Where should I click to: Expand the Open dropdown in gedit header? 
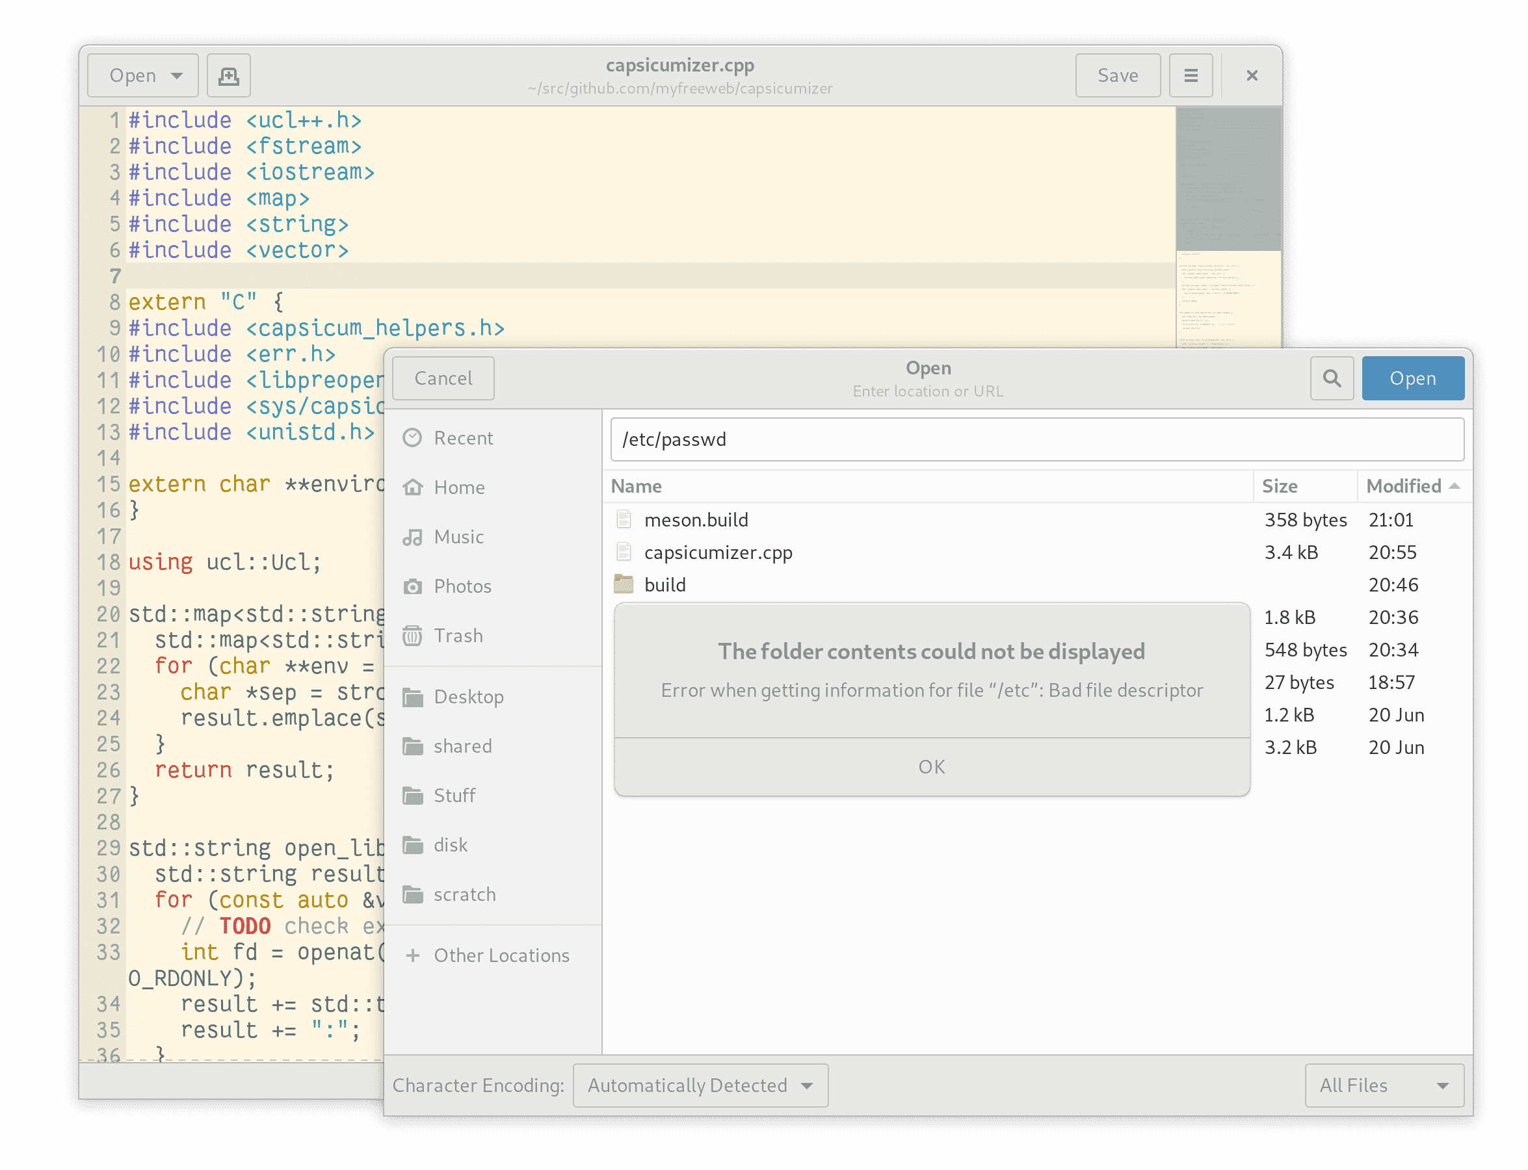143,75
